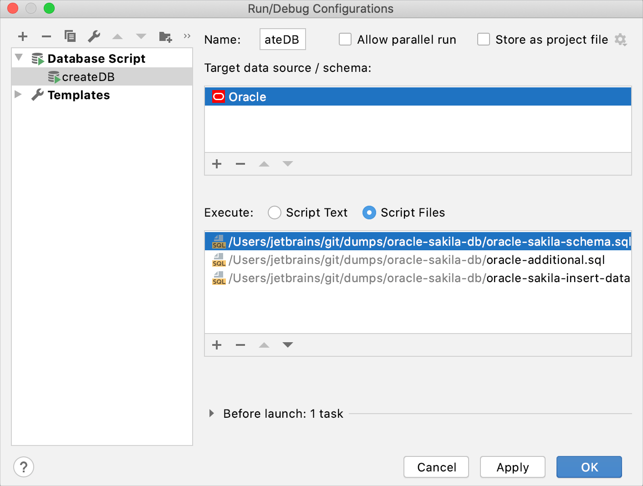Add a script file to execute
Image resolution: width=643 pixels, height=486 pixels.
[217, 345]
